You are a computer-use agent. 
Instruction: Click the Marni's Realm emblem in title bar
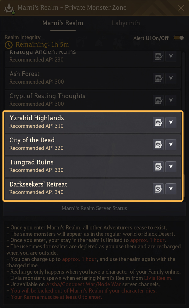pos(9,8)
